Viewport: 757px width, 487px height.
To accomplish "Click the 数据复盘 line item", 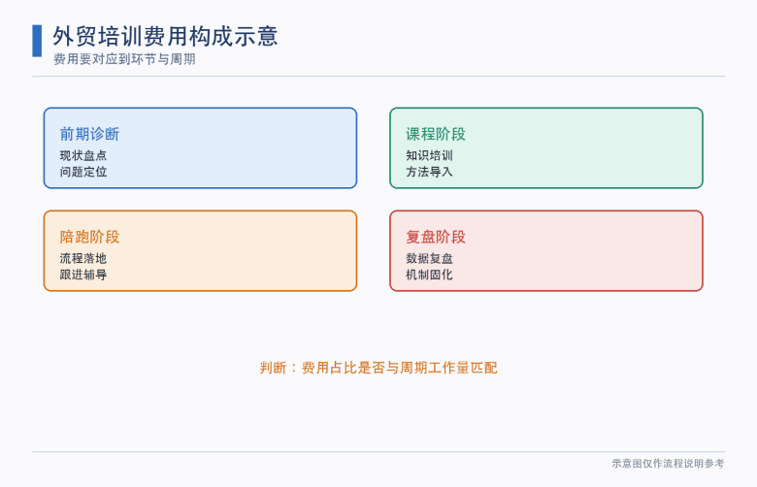I will point(429,258).
